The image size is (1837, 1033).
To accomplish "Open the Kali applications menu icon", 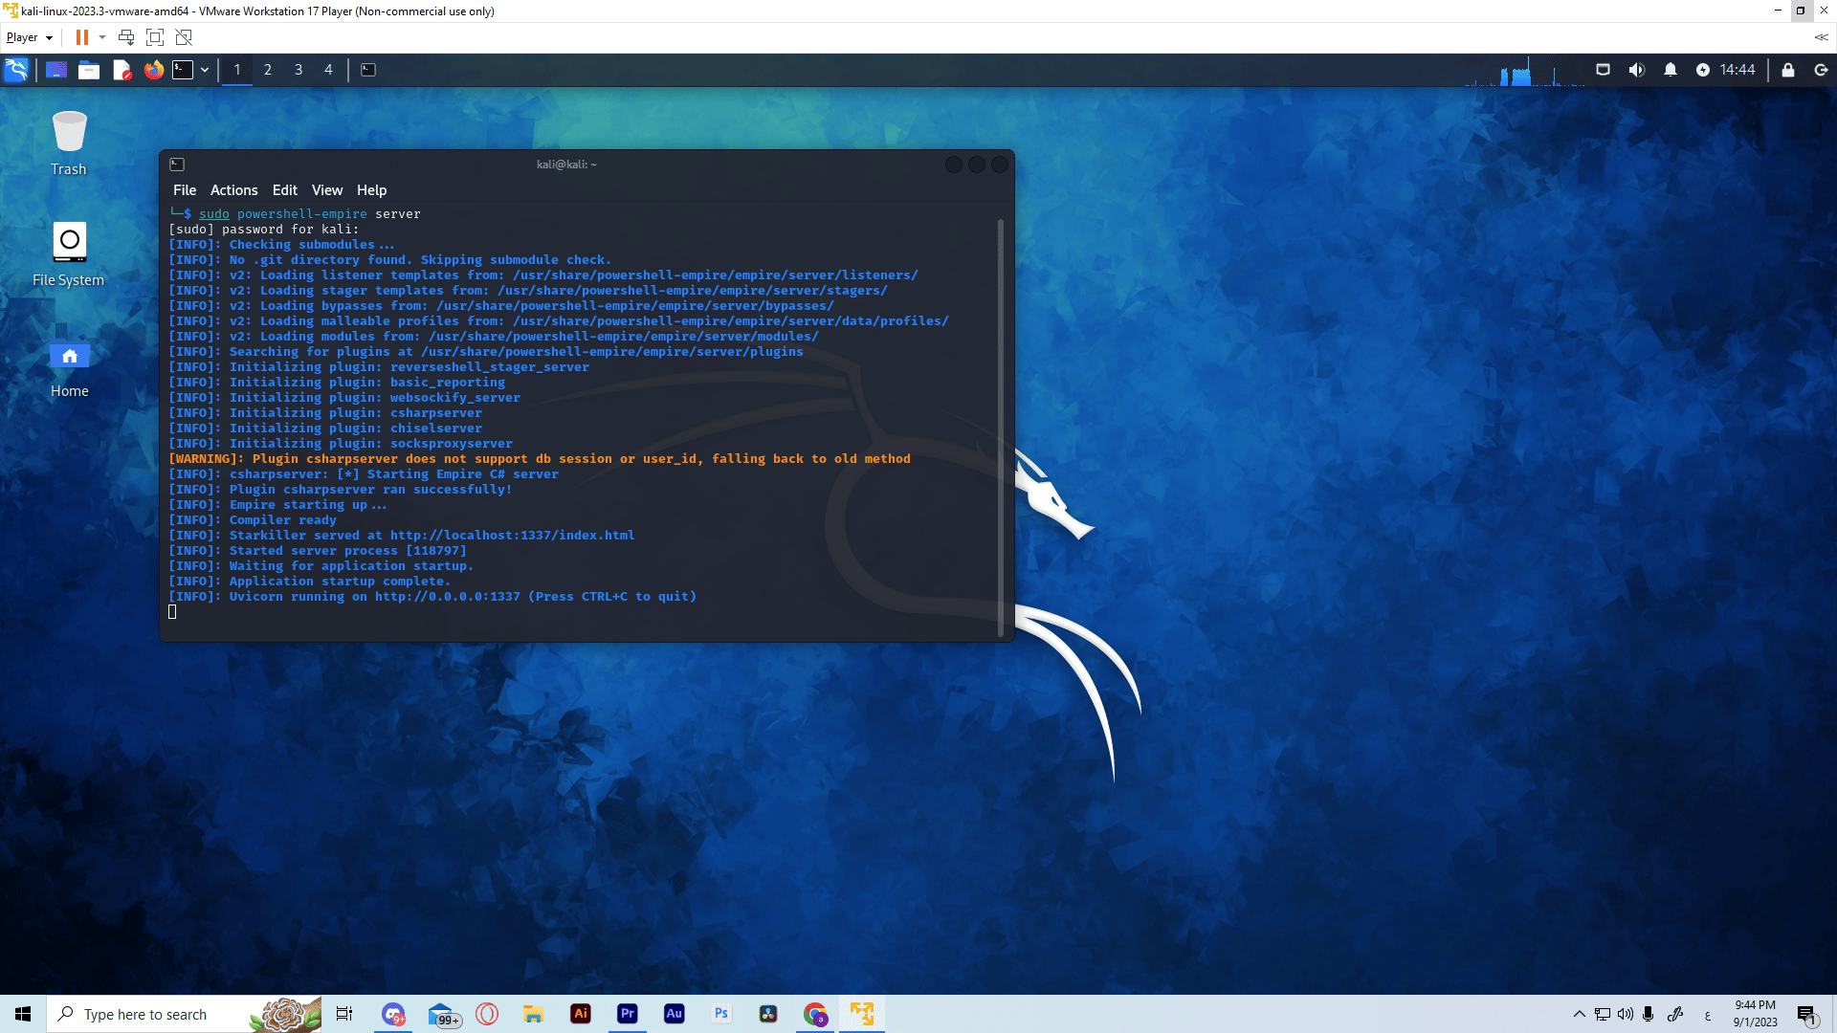I will click(16, 70).
